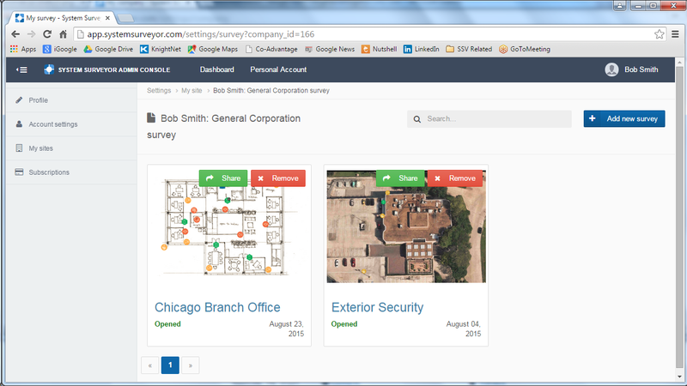Viewport: 687px width, 386px height.
Task: Click the person icon beside Account settings
Action: [x=19, y=124]
